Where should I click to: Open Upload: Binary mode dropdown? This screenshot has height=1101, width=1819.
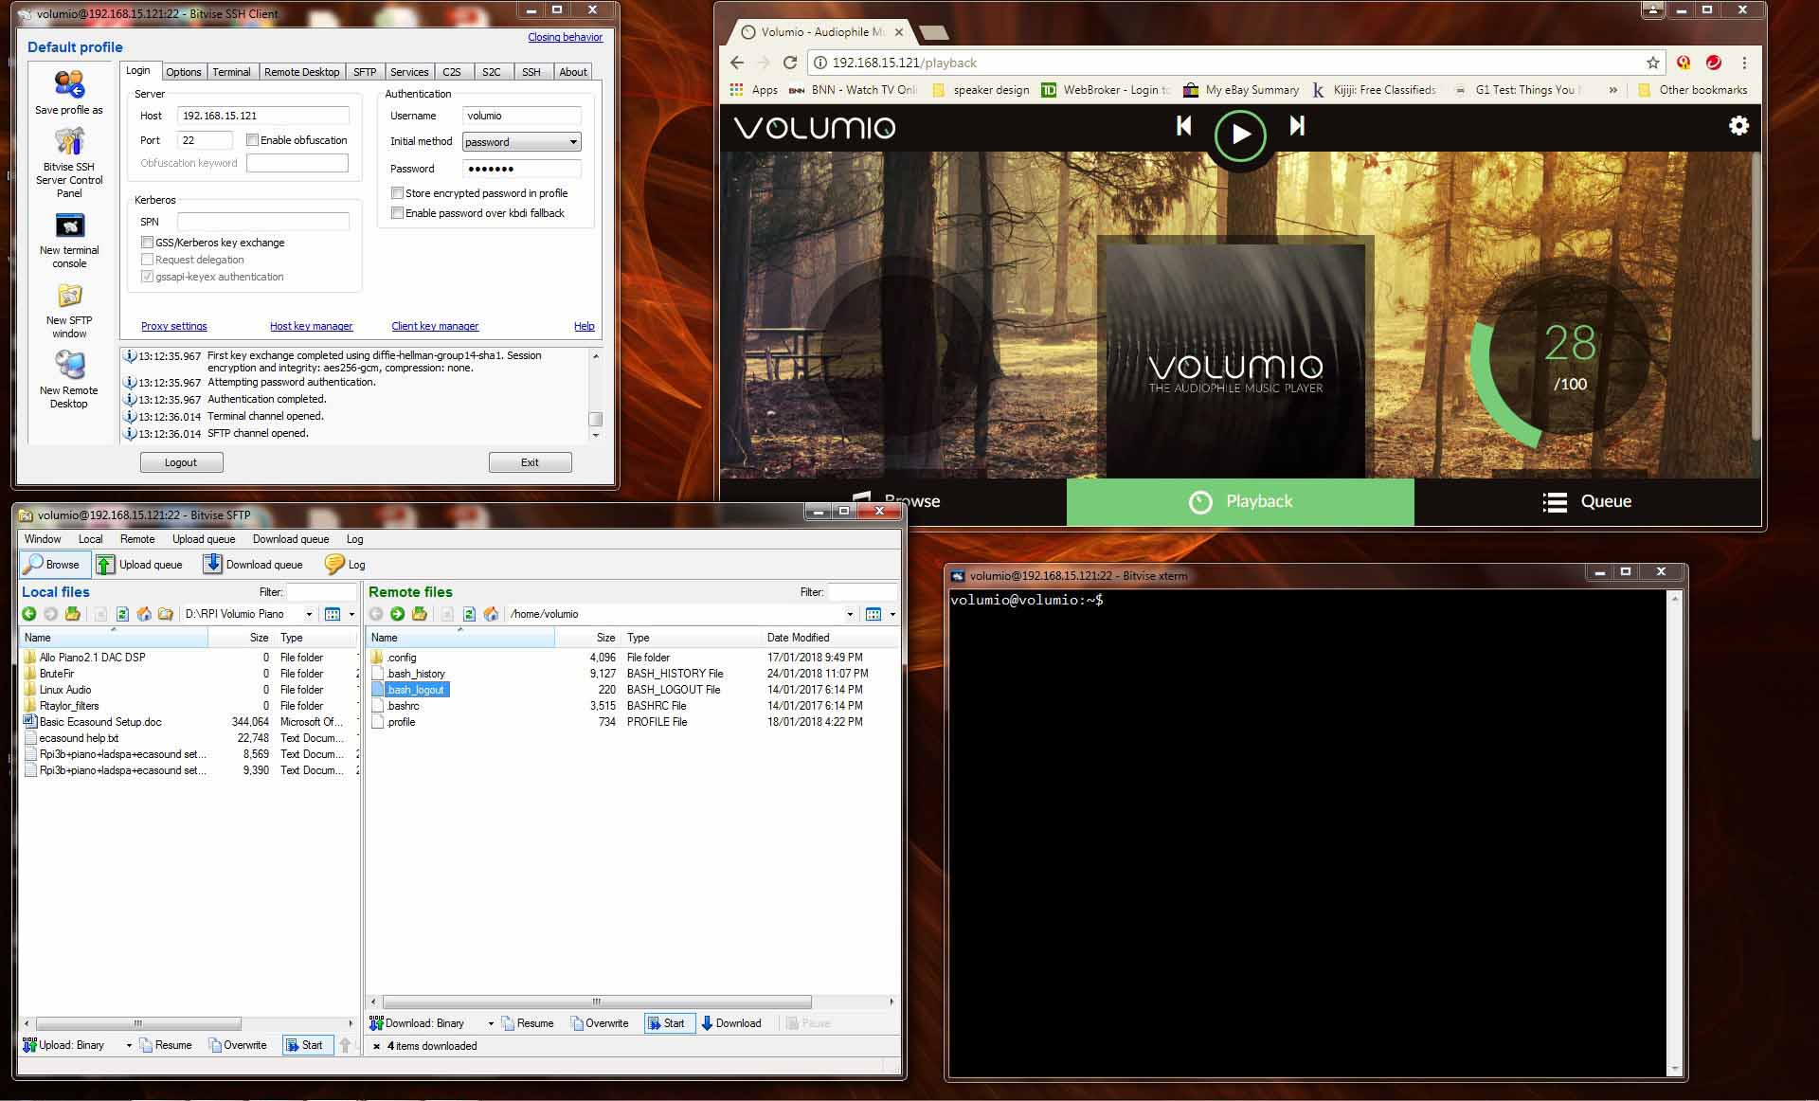pos(129,1045)
